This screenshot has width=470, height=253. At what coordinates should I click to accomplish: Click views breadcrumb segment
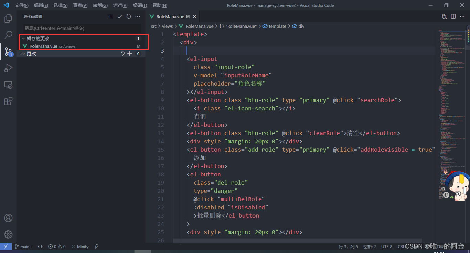(x=167, y=26)
